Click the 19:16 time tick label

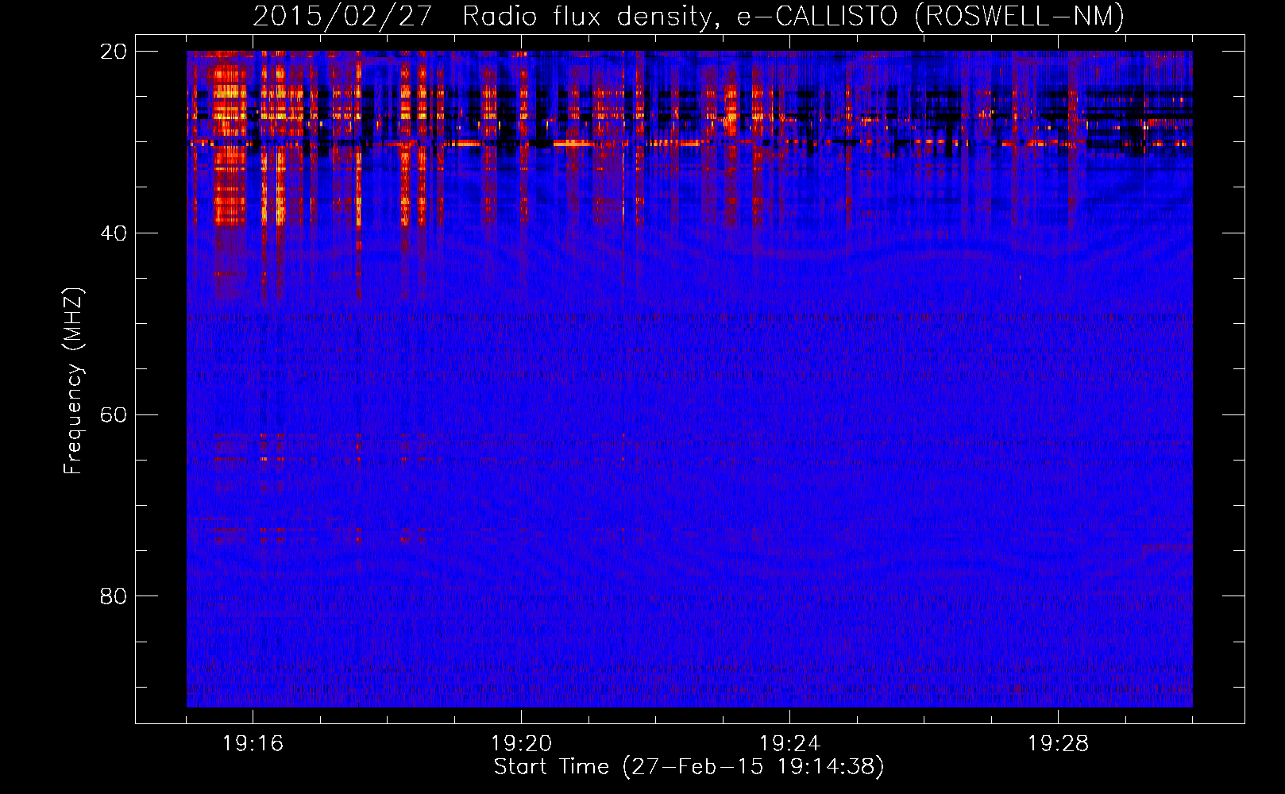coord(253,744)
